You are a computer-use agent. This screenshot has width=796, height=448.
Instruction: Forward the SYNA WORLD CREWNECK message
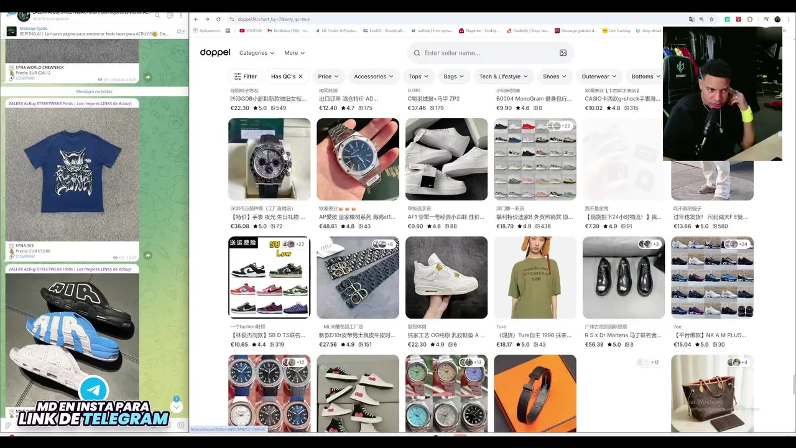(147, 77)
